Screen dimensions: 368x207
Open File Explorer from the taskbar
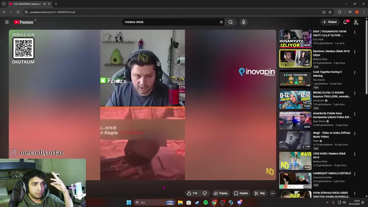point(180,202)
